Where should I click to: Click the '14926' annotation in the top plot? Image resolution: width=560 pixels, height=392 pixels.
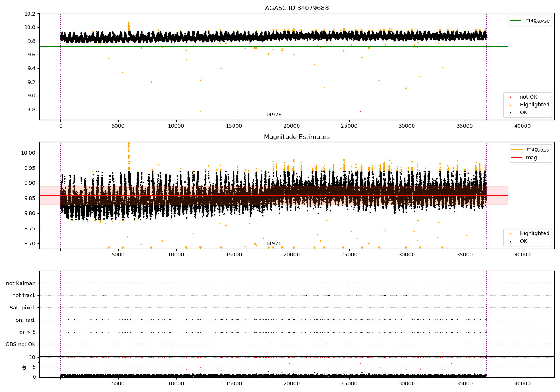coord(273,115)
